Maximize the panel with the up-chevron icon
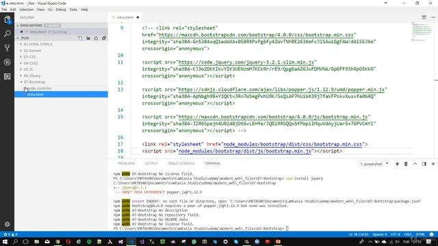 (415, 164)
